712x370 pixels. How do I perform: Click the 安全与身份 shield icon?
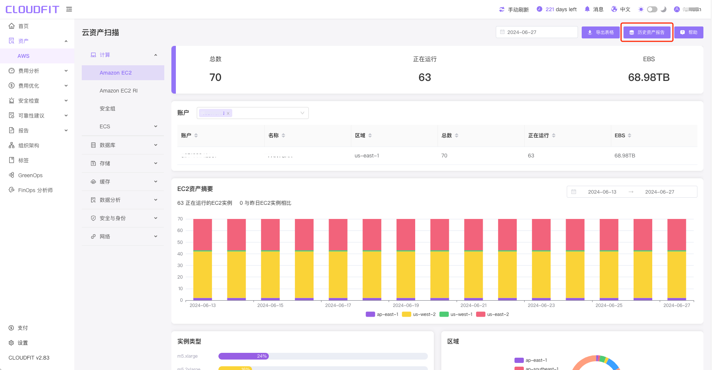pyautogui.click(x=93, y=218)
